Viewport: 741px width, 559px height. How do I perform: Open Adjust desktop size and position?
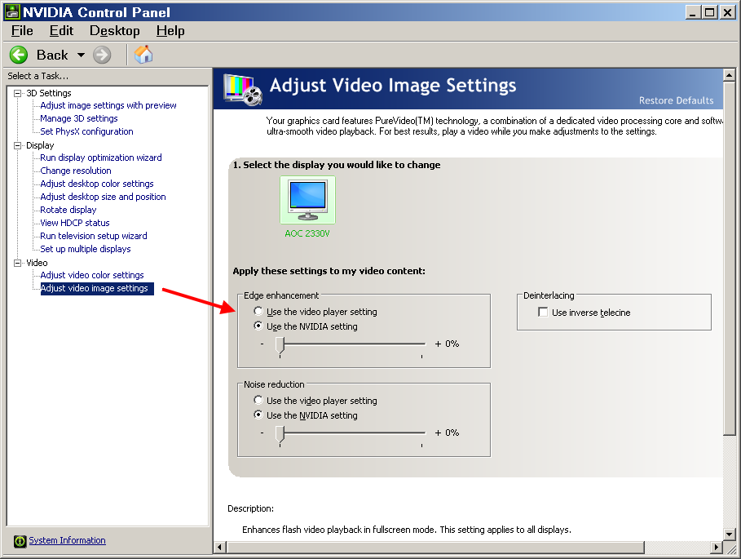click(x=103, y=197)
